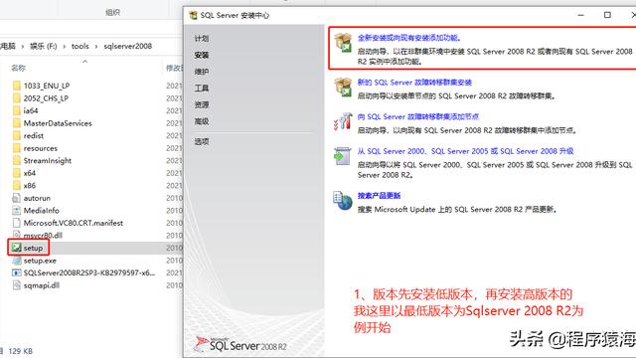Screen dimensions: 636x358
Task: Select the redist folder name
Action: (33, 135)
